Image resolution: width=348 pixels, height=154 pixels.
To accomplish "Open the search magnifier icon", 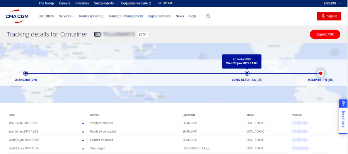I will pos(208,16).
